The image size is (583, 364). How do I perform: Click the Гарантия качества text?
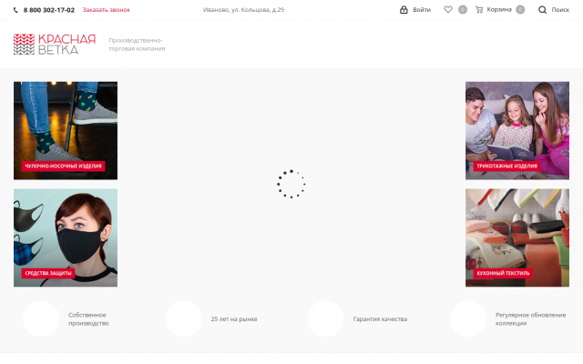[x=380, y=319]
